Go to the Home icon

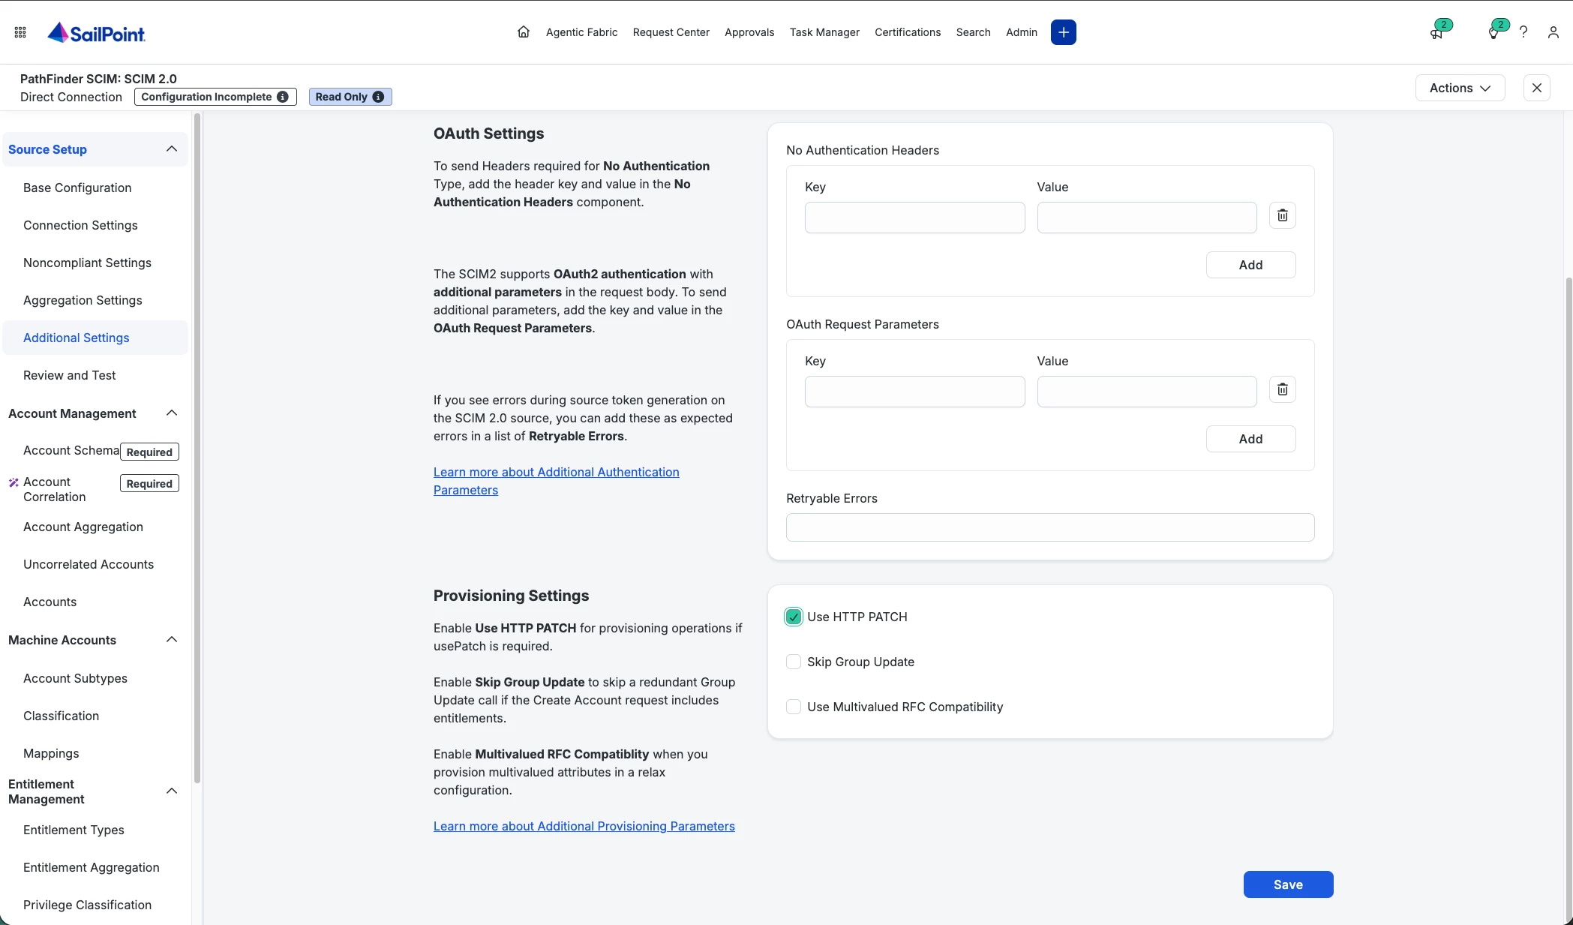[x=524, y=32]
